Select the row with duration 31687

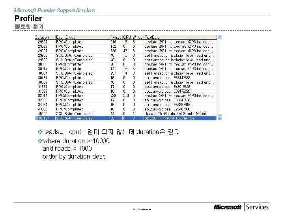coord(126,87)
